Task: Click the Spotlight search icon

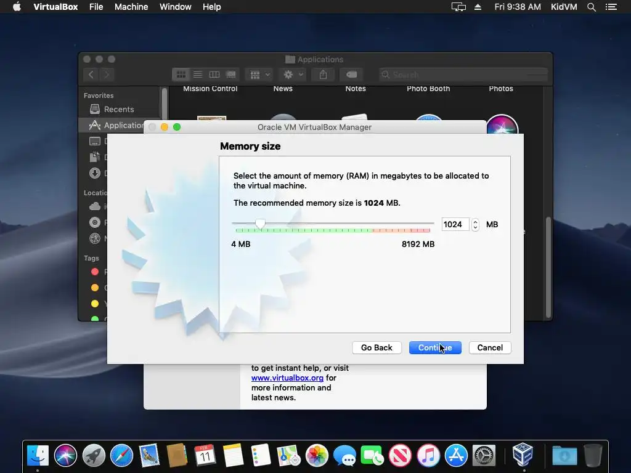Action: coord(591,7)
